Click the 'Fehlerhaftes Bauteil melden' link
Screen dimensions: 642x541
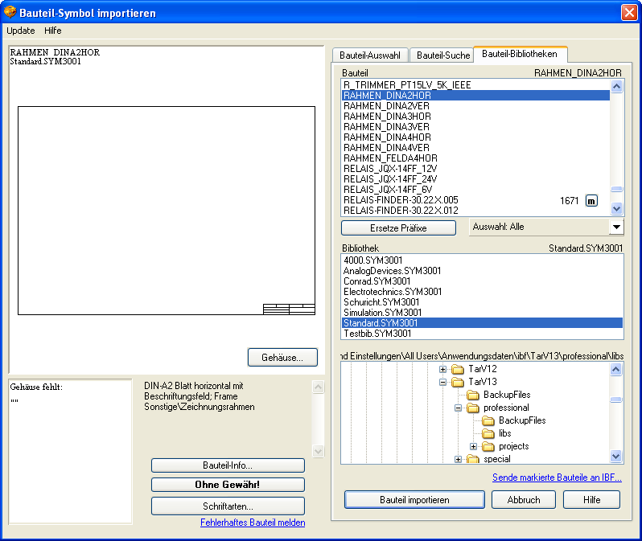253,523
